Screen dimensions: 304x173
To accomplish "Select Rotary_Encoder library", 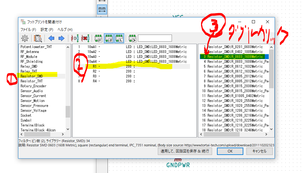I will [33, 86].
